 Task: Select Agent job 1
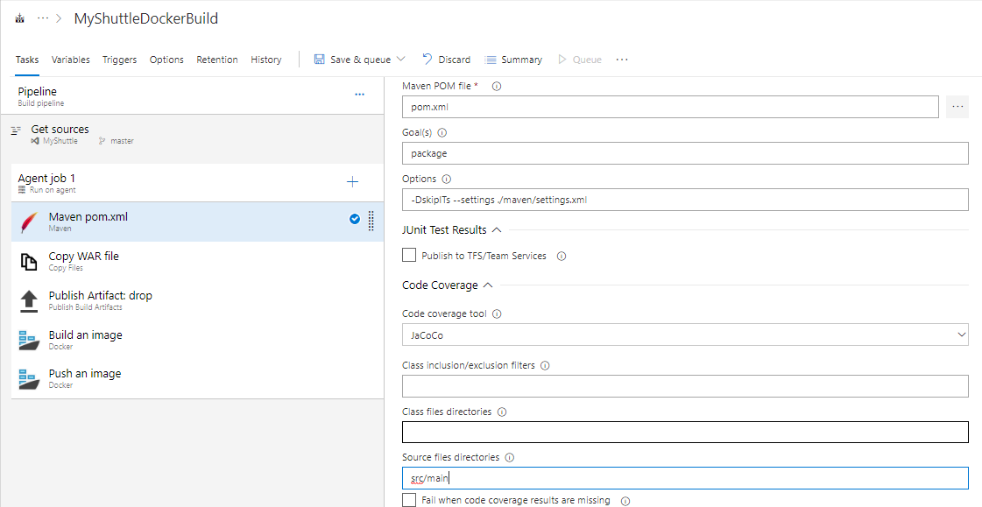[x=197, y=183]
